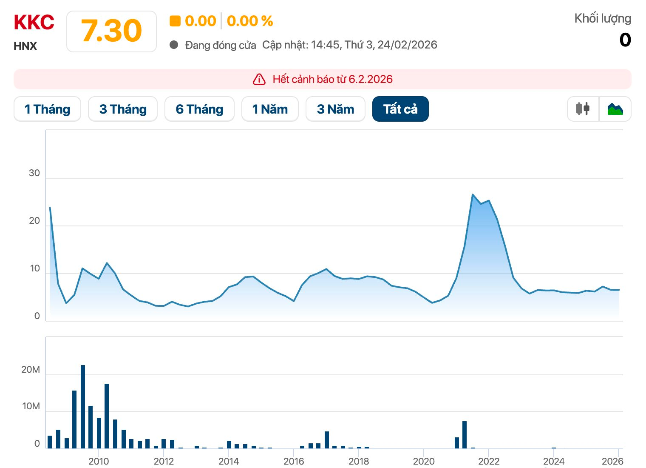Open the KKC ticker symbol
This screenshot has width=646, height=468.
pos(34,23)
